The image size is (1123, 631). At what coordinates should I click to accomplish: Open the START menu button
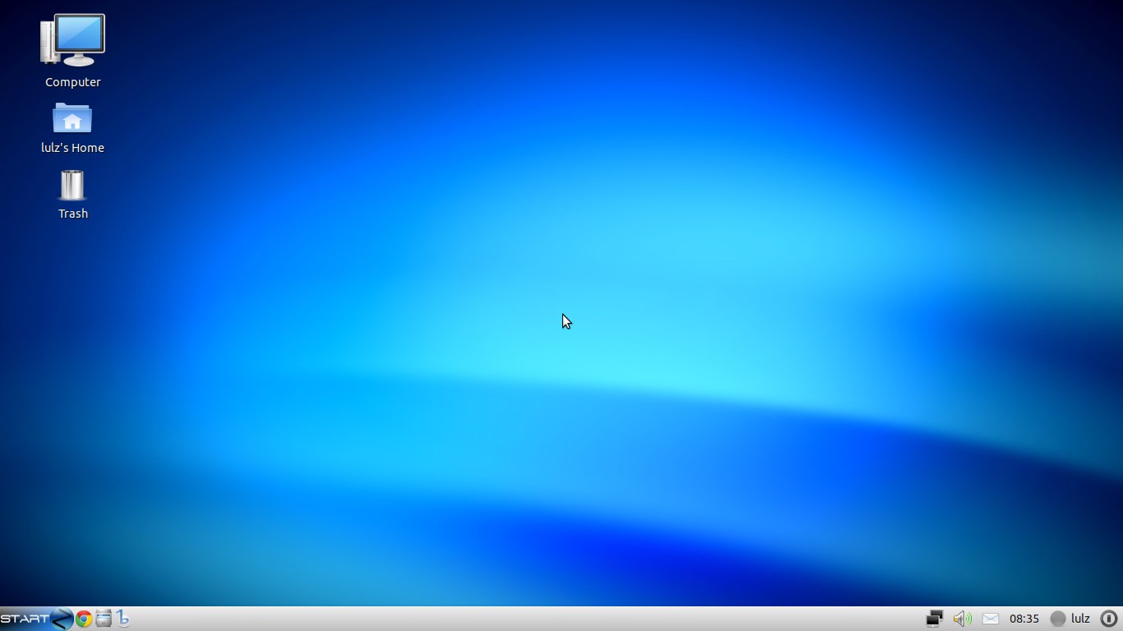click(x=25, y=619)
